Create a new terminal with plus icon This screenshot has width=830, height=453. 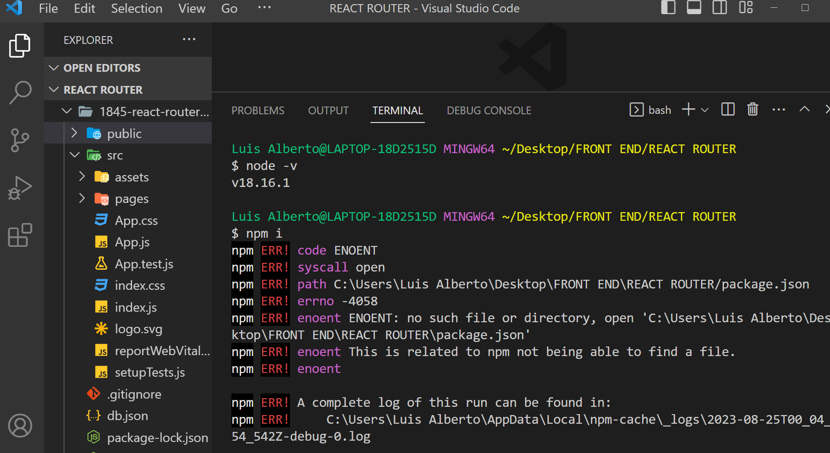click(688, 110)
